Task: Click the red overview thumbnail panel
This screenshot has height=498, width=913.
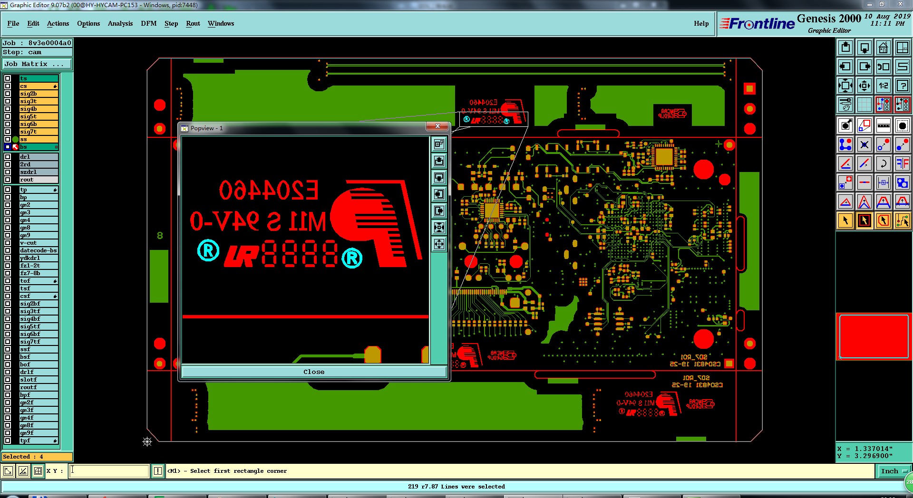Action: pos(874,336)
